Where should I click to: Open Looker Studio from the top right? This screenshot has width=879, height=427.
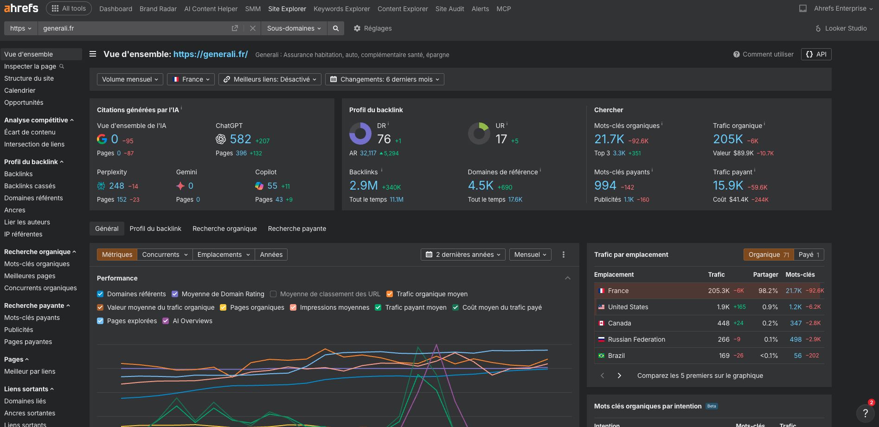click(x=840, y=28)
